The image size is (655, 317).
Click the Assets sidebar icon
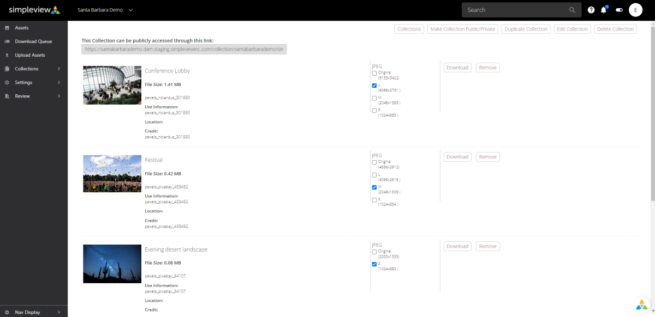7,28
